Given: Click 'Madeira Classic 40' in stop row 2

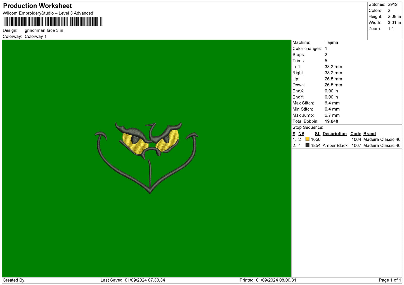Looking at the screenshot, I should (x=382, y=145).
